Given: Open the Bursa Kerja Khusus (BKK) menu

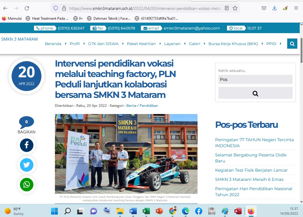Looking at the screenshot, I should (x=233, y=44).
